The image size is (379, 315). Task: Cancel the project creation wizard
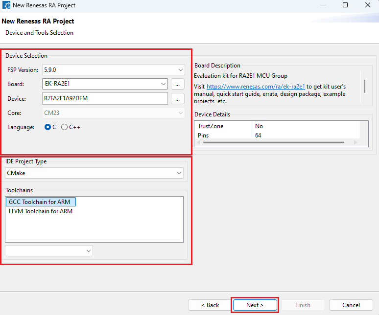coord(351,305)
